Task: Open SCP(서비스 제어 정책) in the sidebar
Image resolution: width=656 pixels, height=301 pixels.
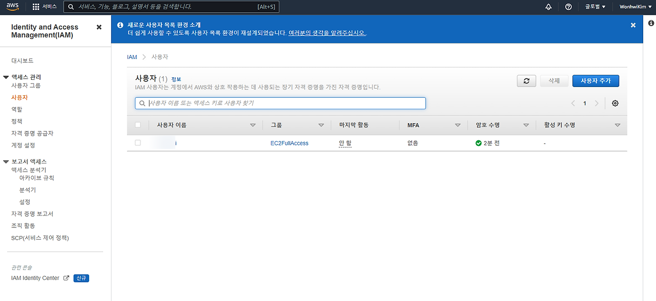Action: click(40, 238)
